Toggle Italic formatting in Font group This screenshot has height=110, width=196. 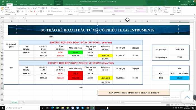pos(20,11)
